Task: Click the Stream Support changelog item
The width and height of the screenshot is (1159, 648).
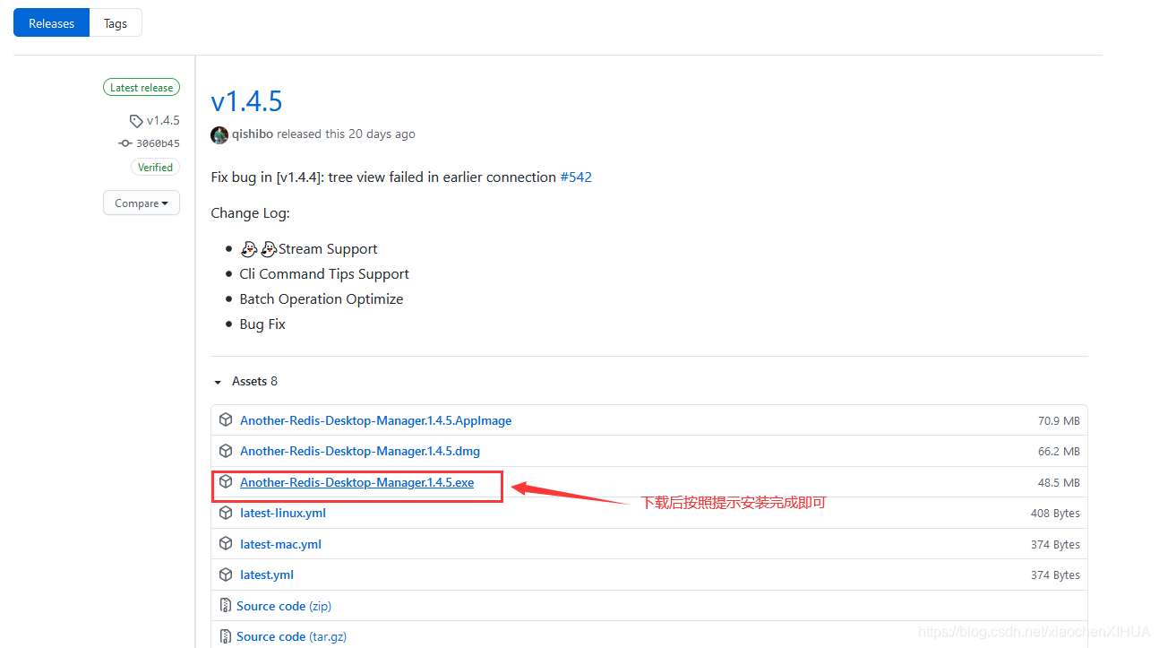Action: coord(308,249)
